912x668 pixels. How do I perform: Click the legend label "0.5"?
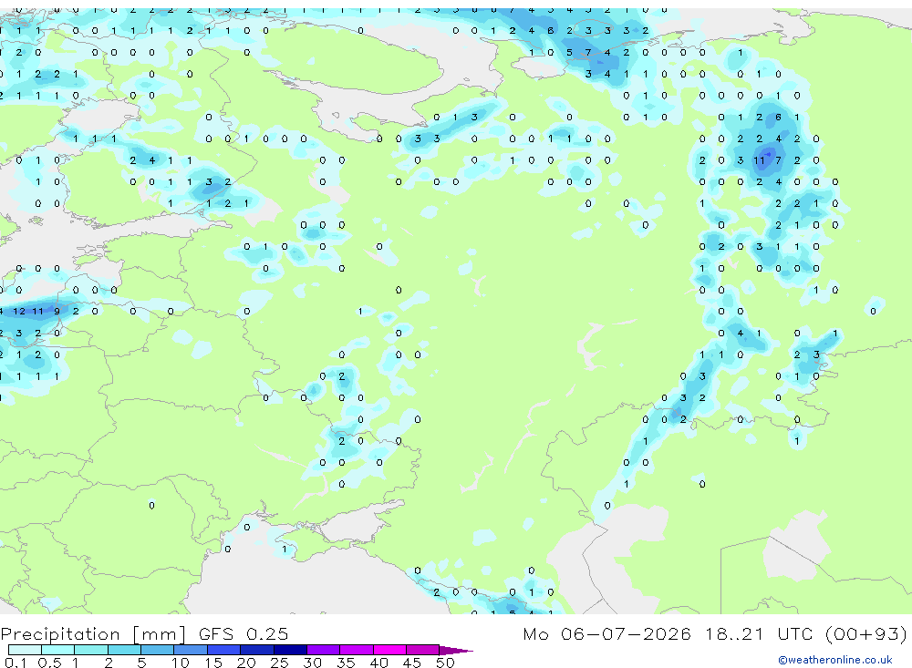pos(49,663)
